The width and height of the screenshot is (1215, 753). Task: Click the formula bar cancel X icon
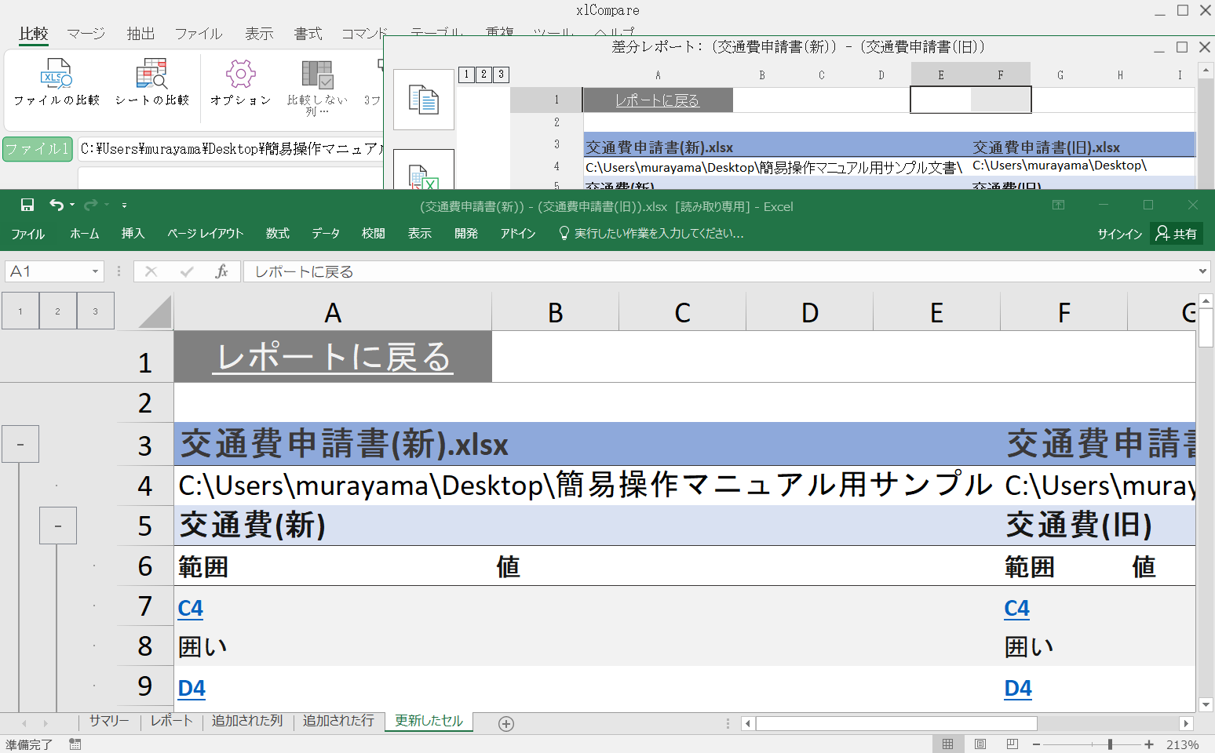tap(151, 271)
